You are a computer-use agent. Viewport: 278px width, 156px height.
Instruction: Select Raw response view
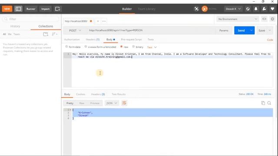[82, 103]
